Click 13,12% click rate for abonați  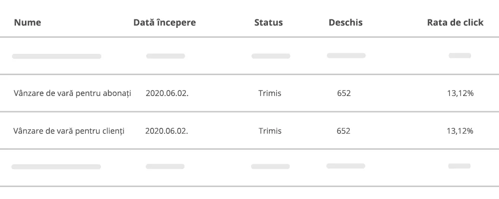click(460, 94)
